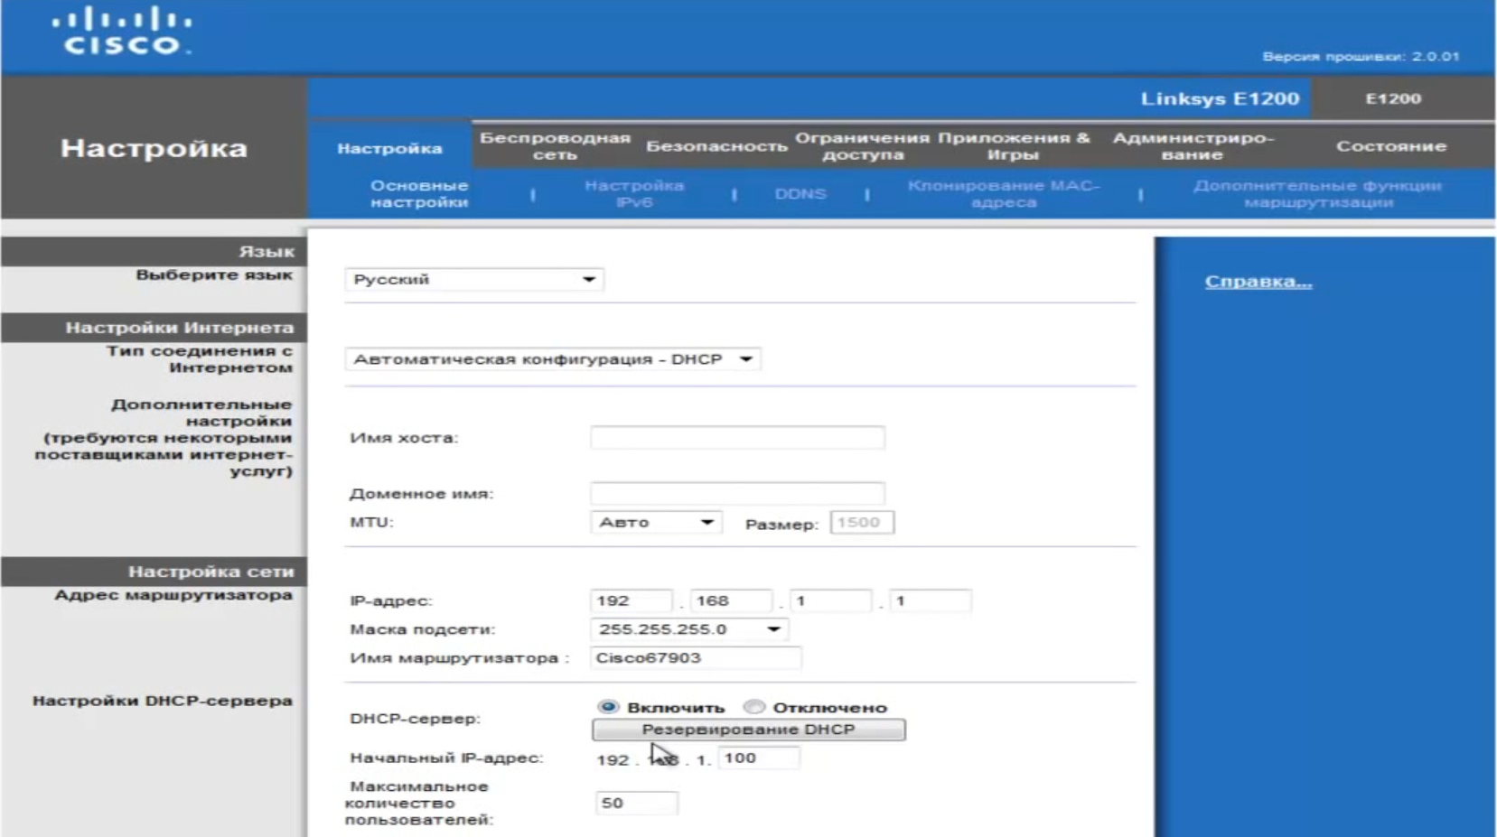Viewport: 1497px width, 837px height.
Task: Click the Имя хоста input field
Action: click(737, 438)
